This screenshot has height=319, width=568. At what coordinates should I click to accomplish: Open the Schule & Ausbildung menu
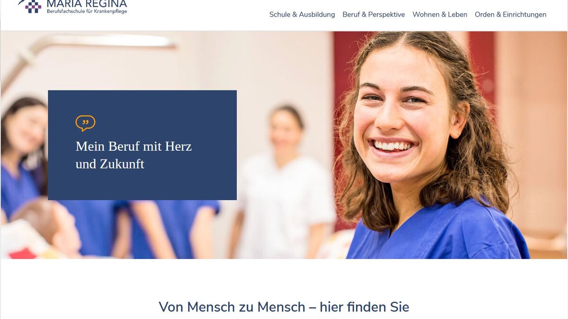click(x=302, y=15)
